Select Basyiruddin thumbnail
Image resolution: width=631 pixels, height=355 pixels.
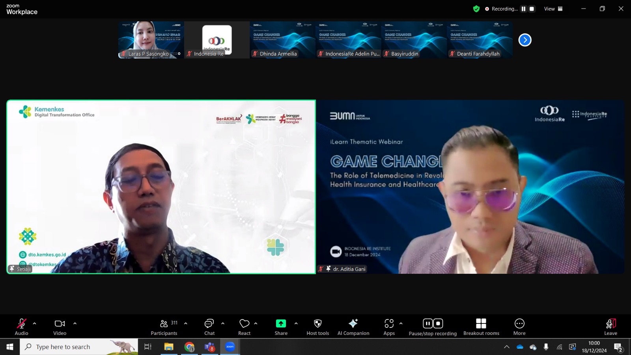(414, 40)
